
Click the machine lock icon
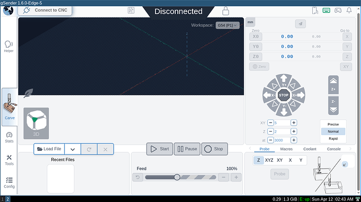click(225, 11)
